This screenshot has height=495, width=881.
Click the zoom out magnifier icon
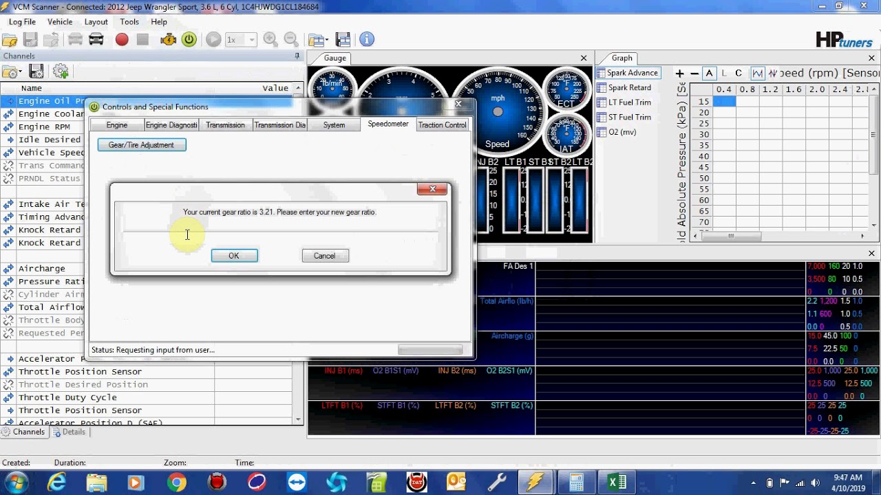(291, 40)
